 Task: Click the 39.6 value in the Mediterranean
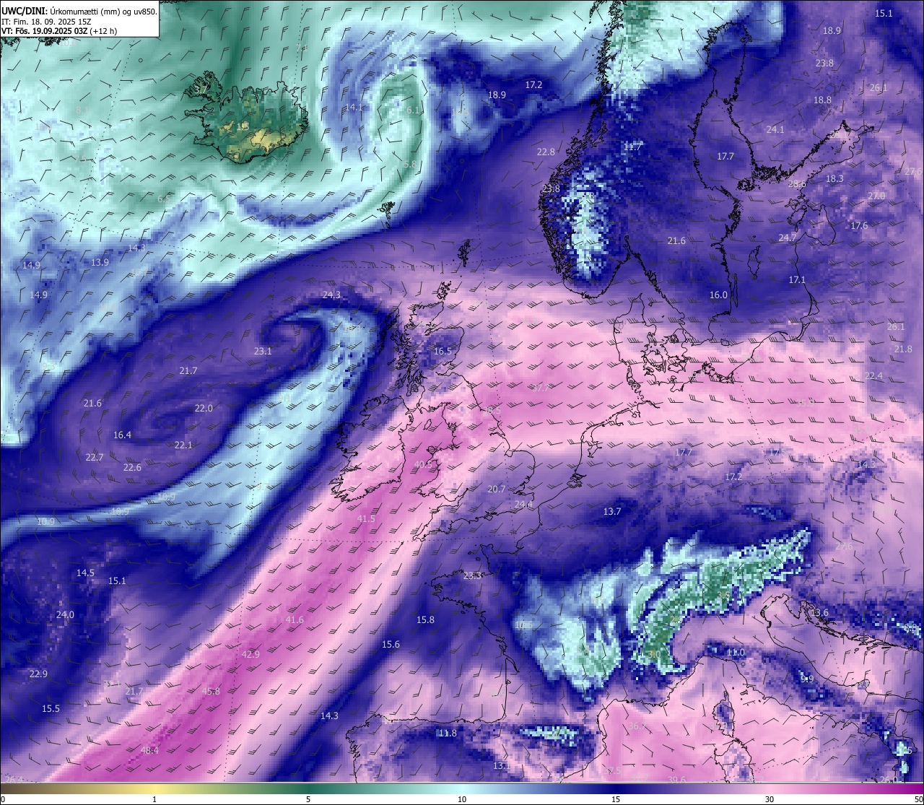676,780
